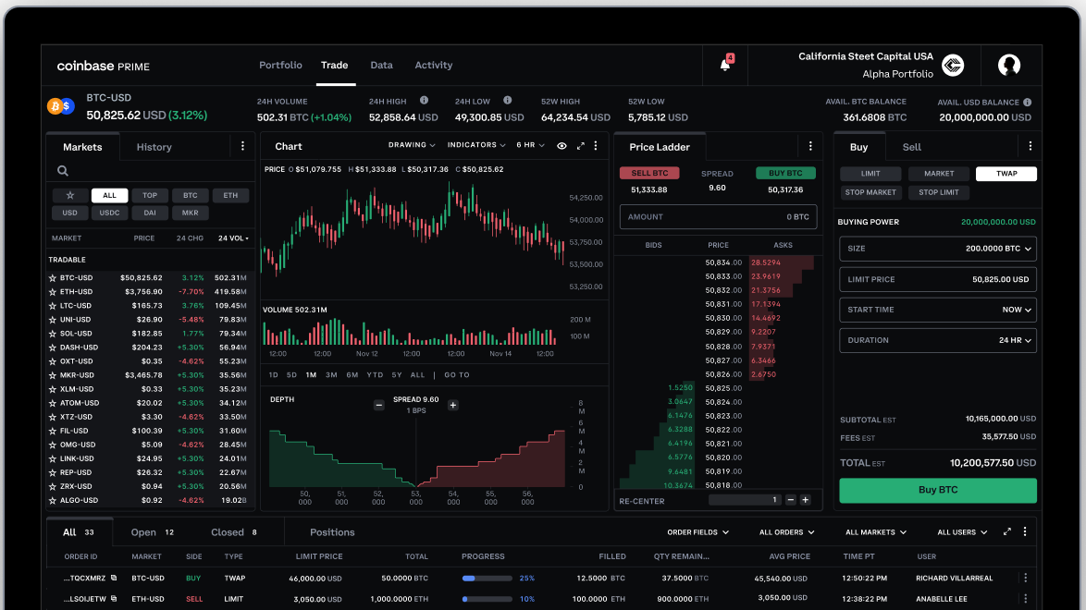Click TWAP order 25% progress bar
Viewport: 1086px width, 610px height.
tap(487, 579)
